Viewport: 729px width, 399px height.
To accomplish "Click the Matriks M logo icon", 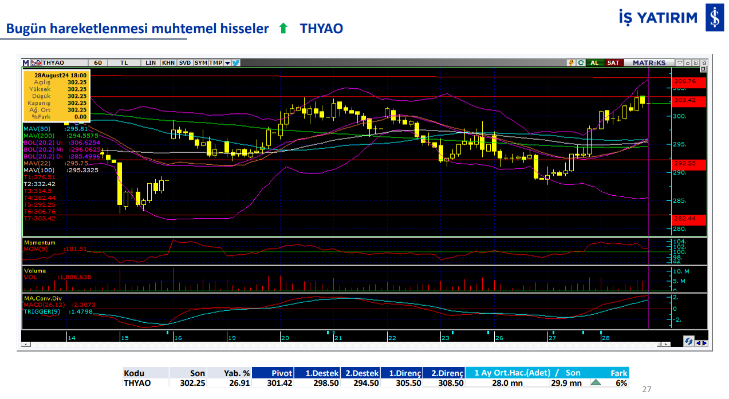I will (26, 62).
